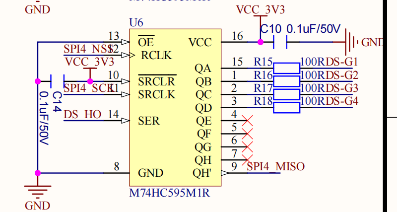
Task: Select the magenta junction at VCC pin 16
Action: 260,42
